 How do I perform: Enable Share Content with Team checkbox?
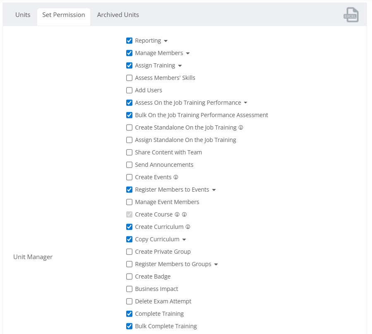coord(129,152)
